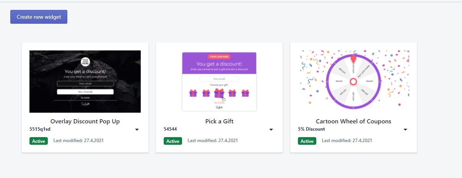Image resolution: width=462 pixels, height=178 pixels.
Task: Select the Overlay Discount Pop Up title
Action: point(85,121)
